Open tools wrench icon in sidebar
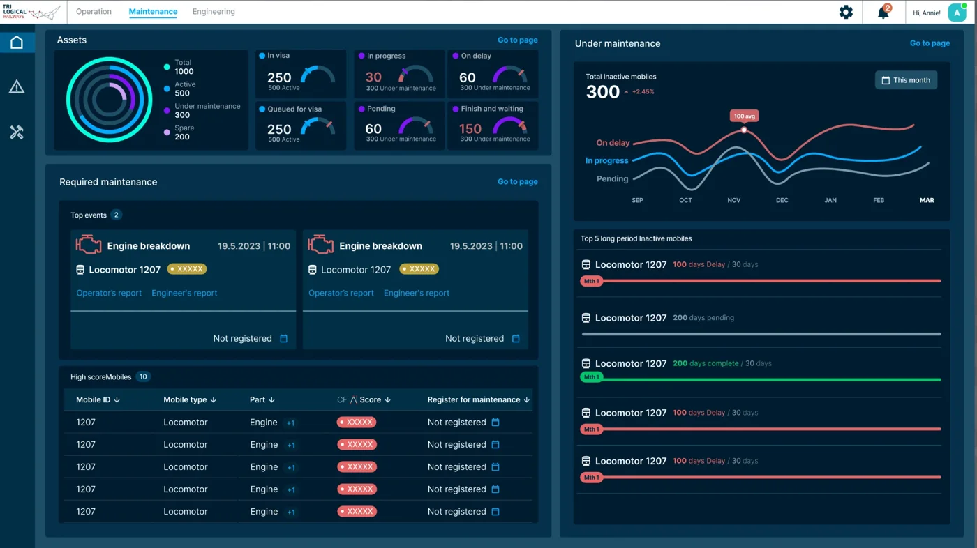Viewport: 977px width, 548px height. 17,132
